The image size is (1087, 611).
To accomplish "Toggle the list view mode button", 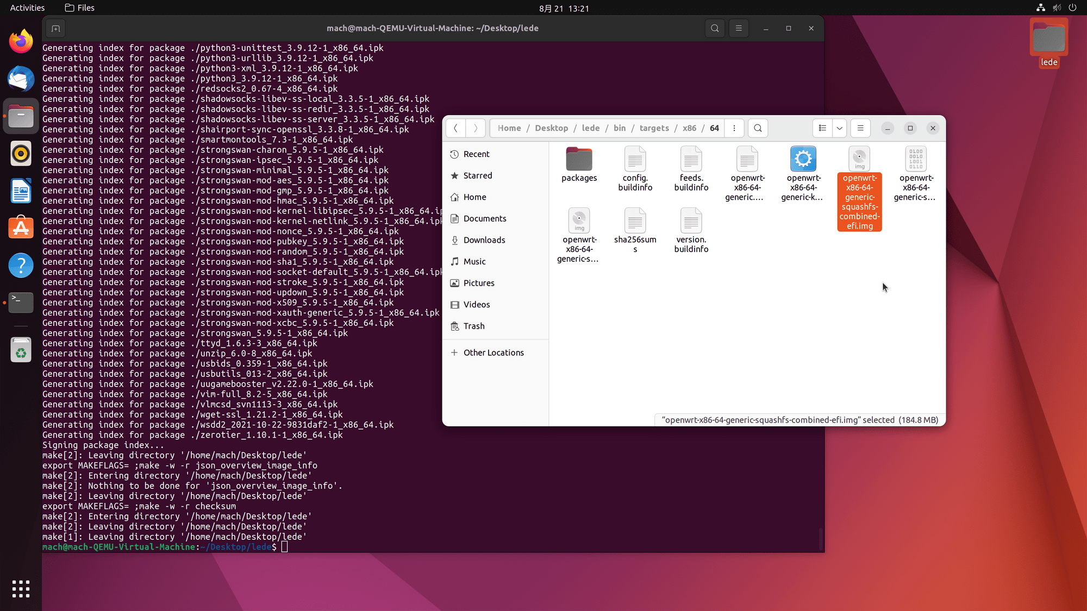I will pyautogui.click(x=822, y=128).
